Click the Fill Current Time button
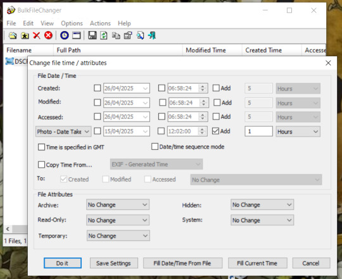The image size is (342, 279). coord(258,263)
